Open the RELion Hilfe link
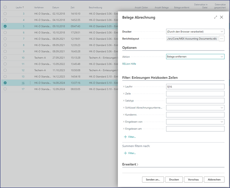 coord(129,64)
